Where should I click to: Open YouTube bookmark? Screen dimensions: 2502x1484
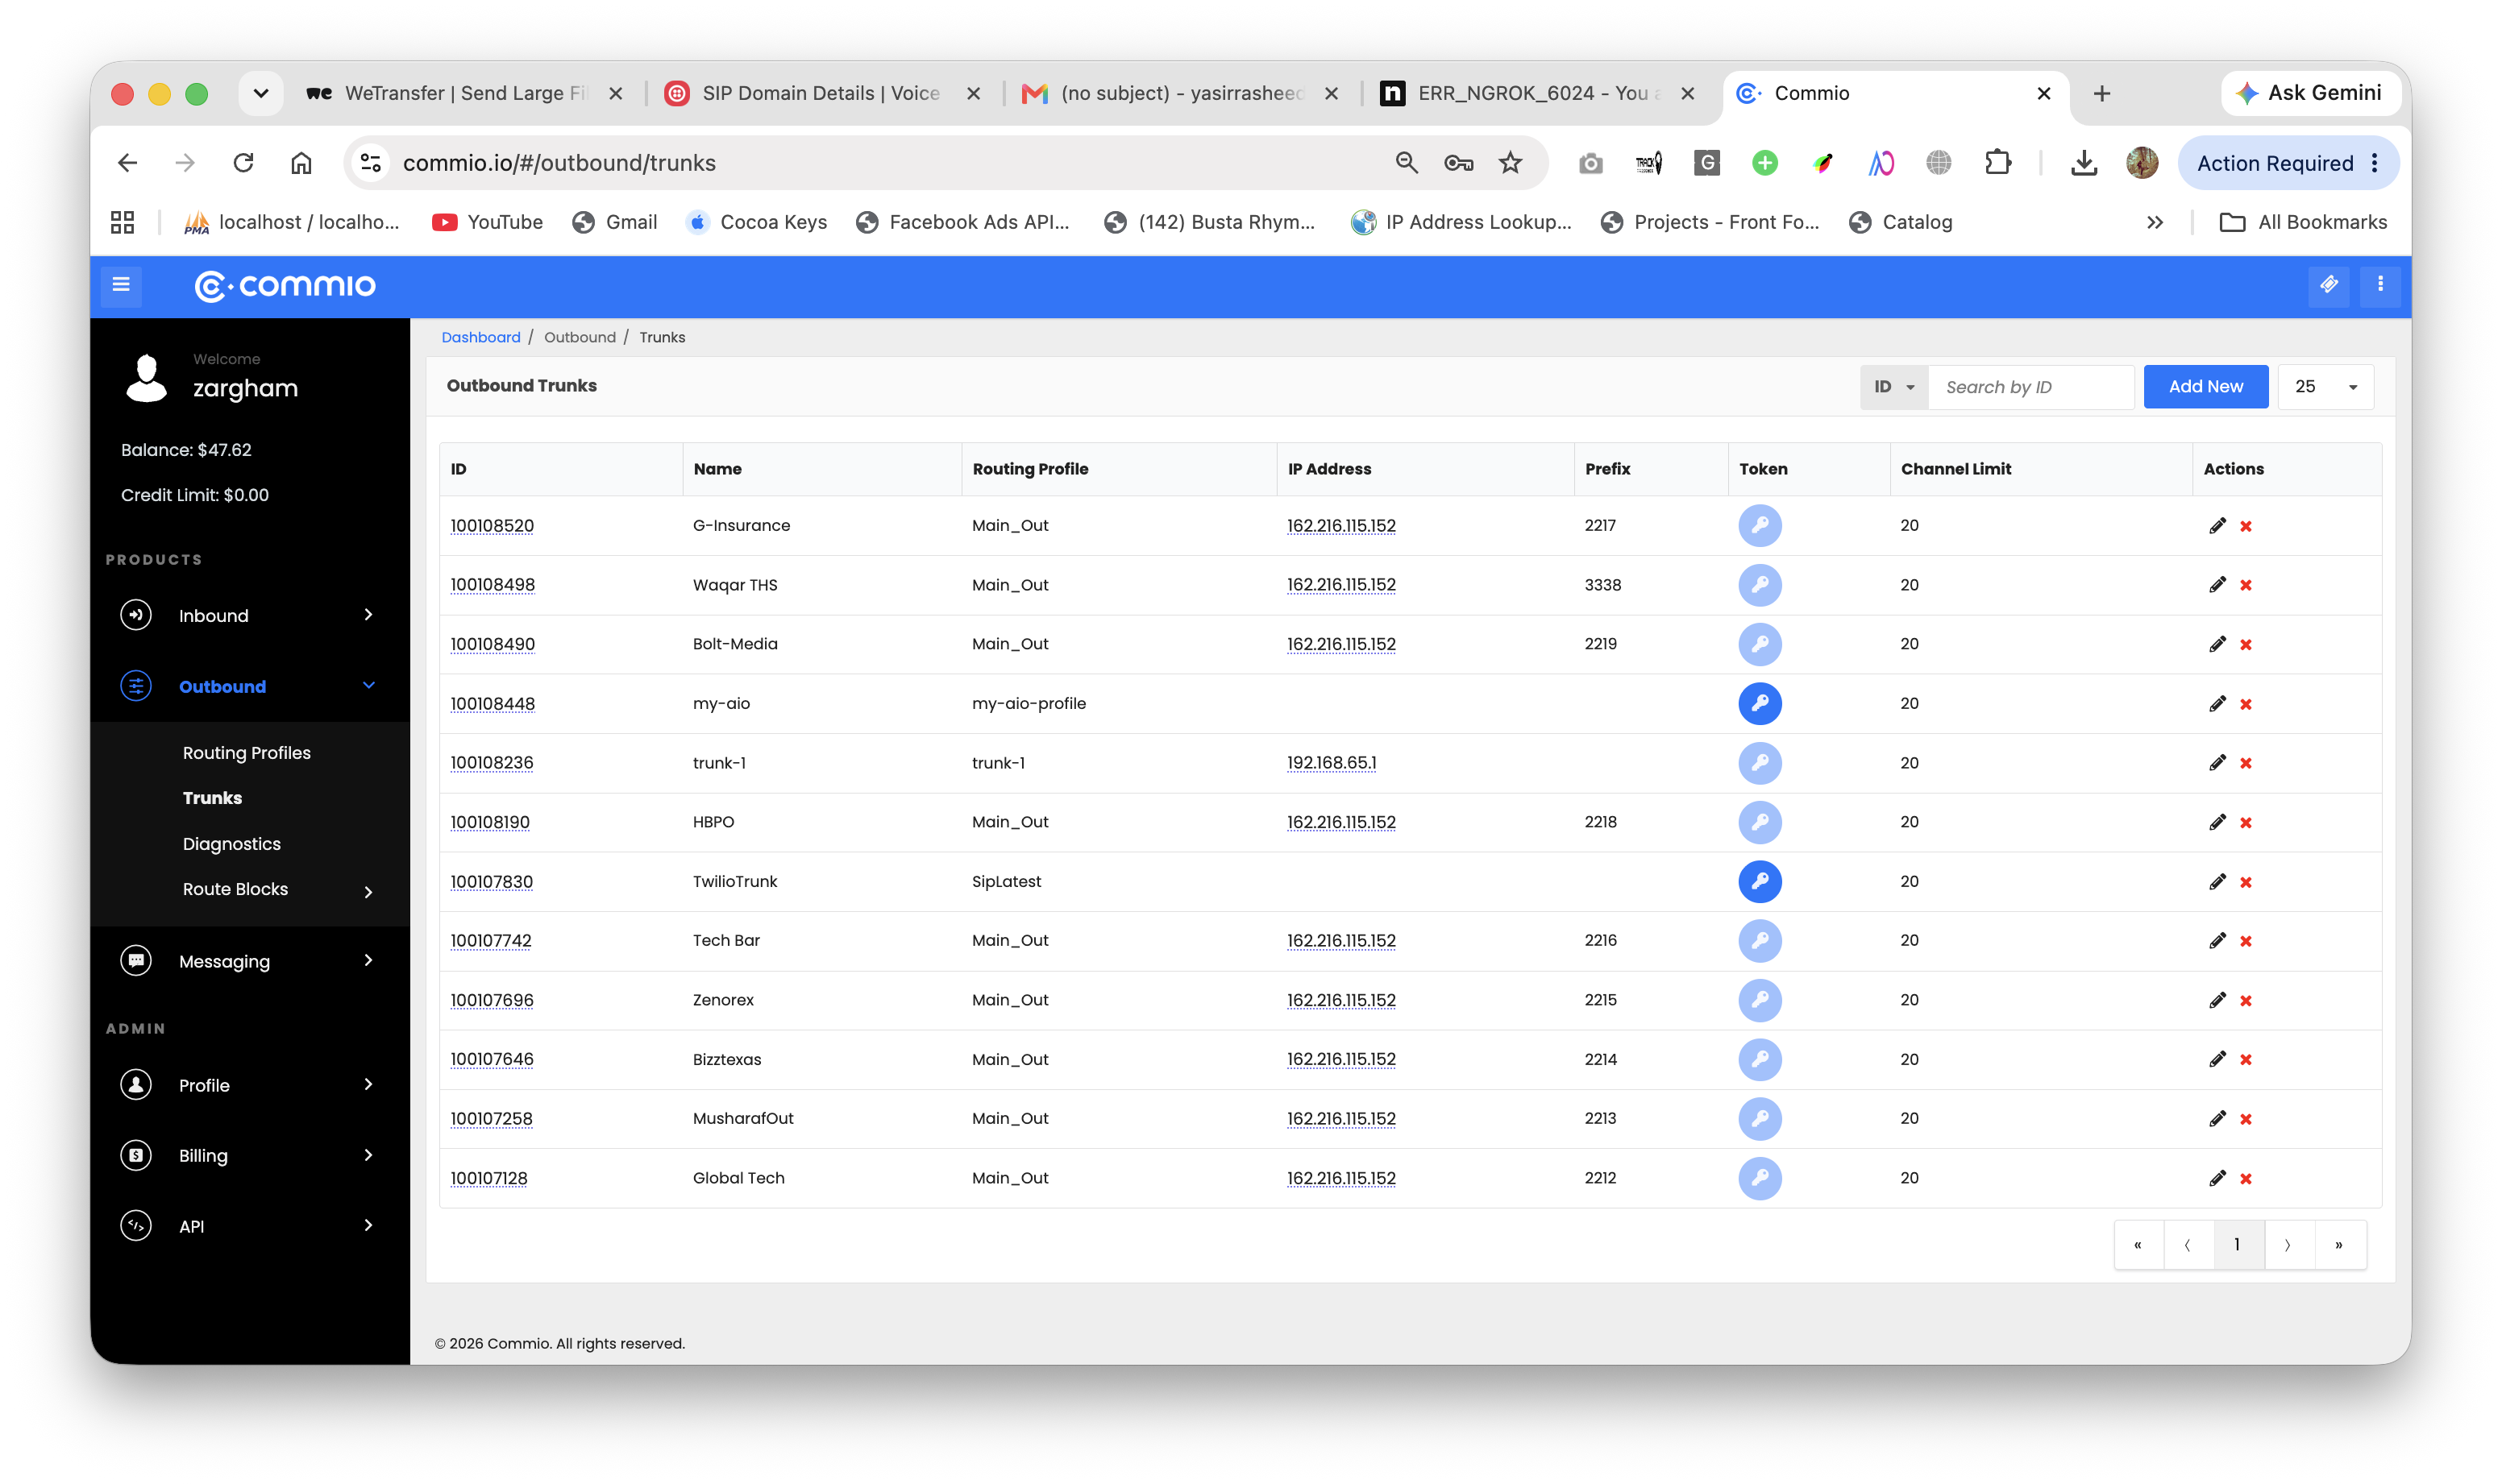pos(487,222)
